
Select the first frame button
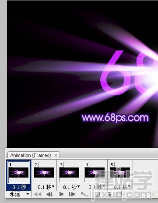[x=37, y=194]
